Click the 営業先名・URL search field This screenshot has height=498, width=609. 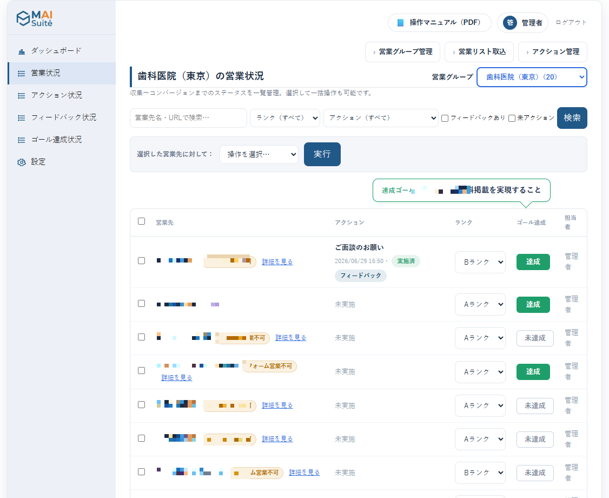(188, 118)
